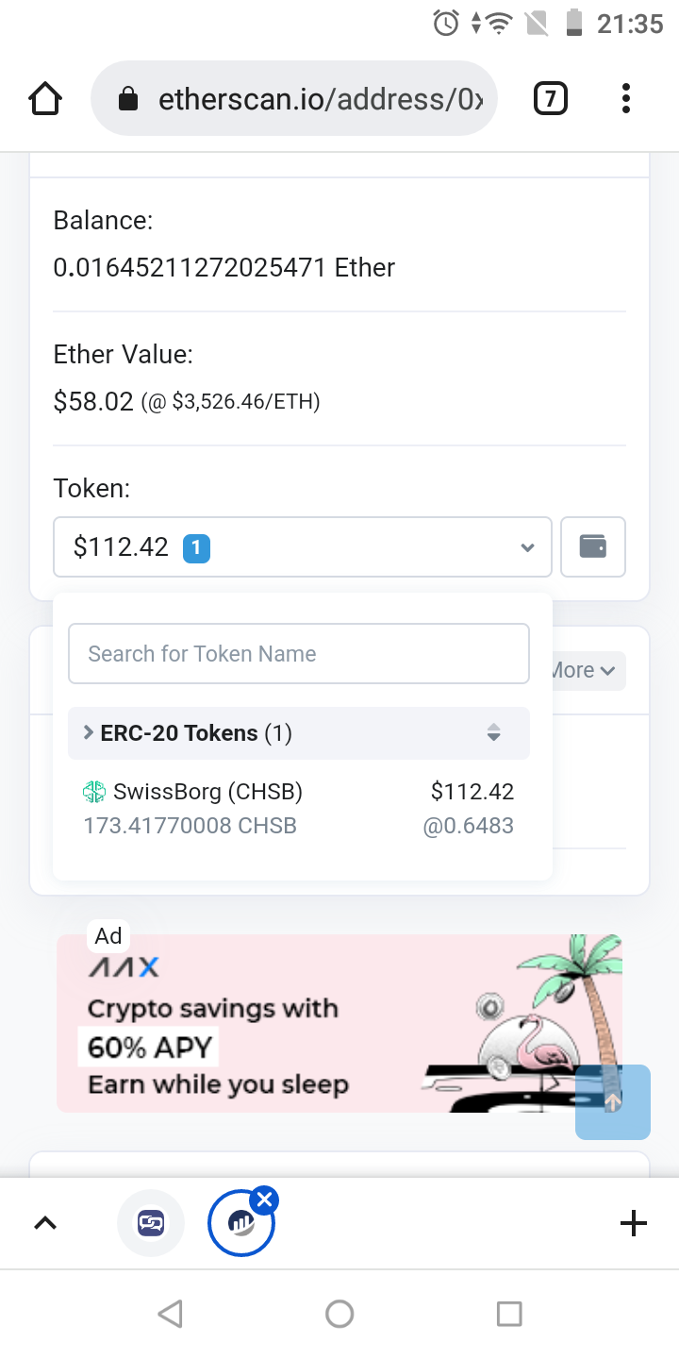Sort tokens using the up-down arrows

pyautogui.click(x=493, y=732)
